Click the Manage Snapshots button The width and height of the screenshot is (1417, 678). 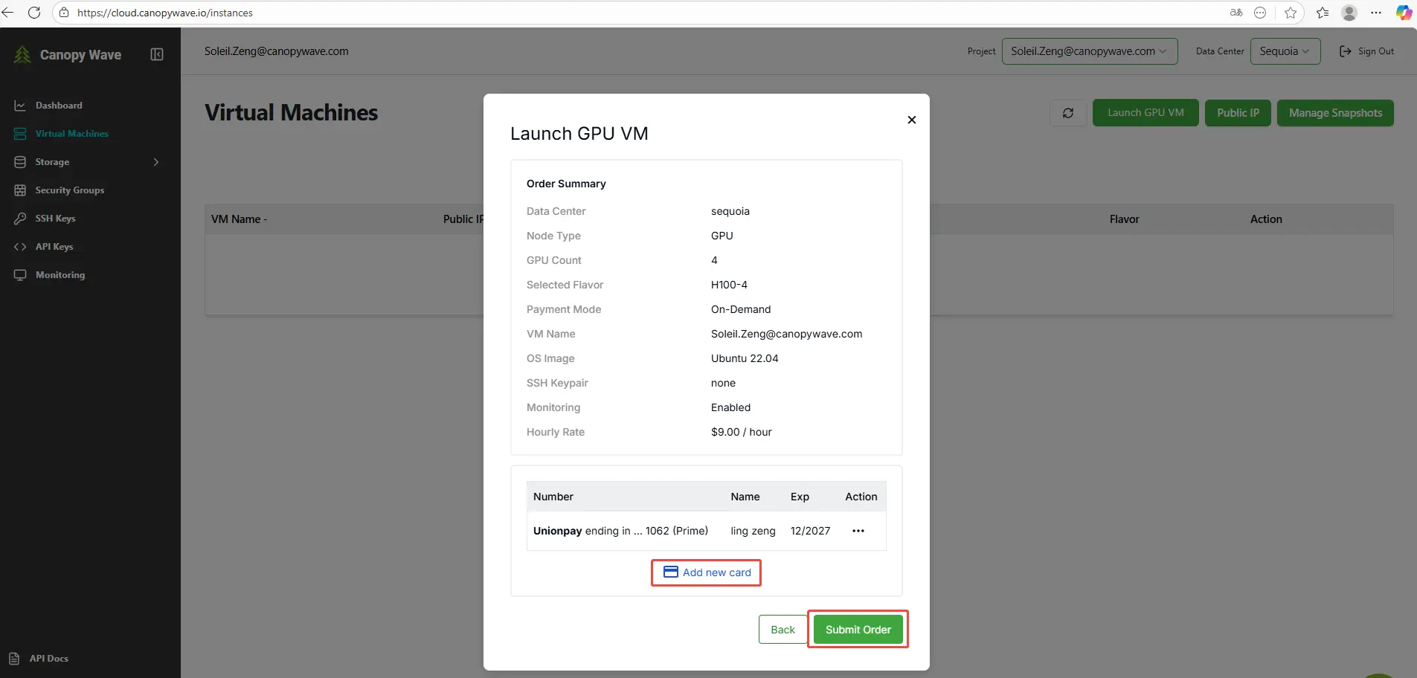click(1334, 113)
